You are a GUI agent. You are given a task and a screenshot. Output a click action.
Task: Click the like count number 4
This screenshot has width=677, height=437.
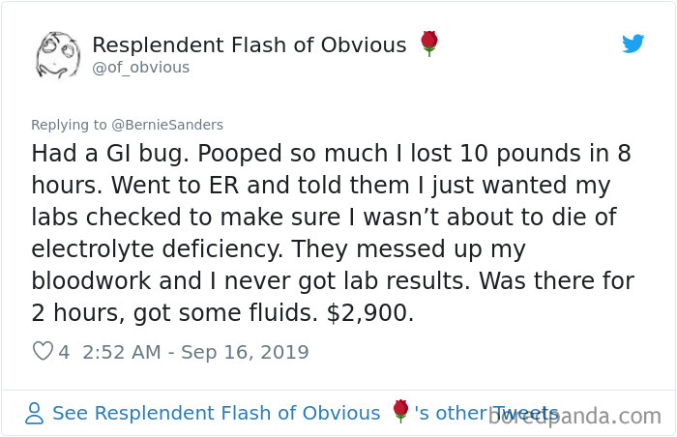click(x=64, y=352)
